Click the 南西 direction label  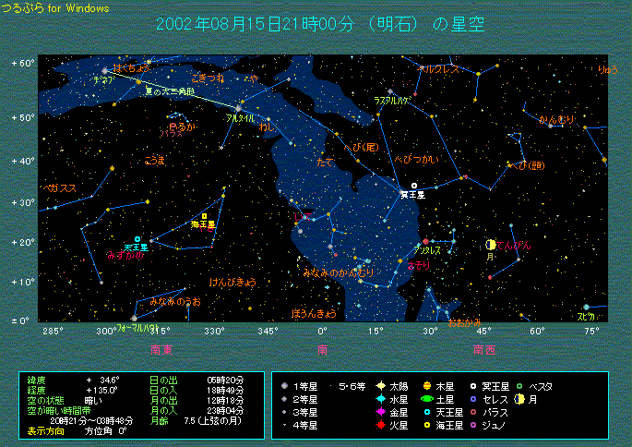coord(484,349)
